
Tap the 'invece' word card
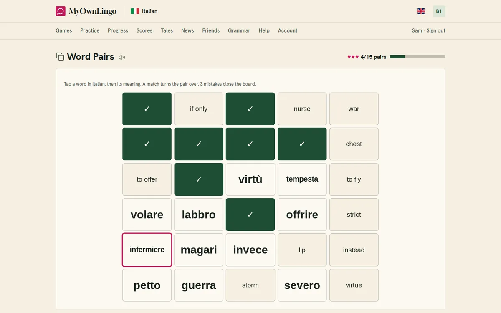(250, 250)
